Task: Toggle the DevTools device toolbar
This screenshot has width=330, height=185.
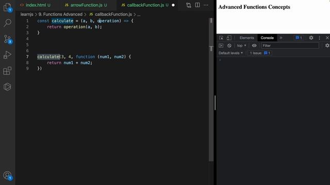Action: click(x=229, y=38)
